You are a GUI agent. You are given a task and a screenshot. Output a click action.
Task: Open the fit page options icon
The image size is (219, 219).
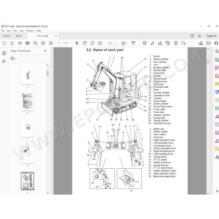[123, 43]
